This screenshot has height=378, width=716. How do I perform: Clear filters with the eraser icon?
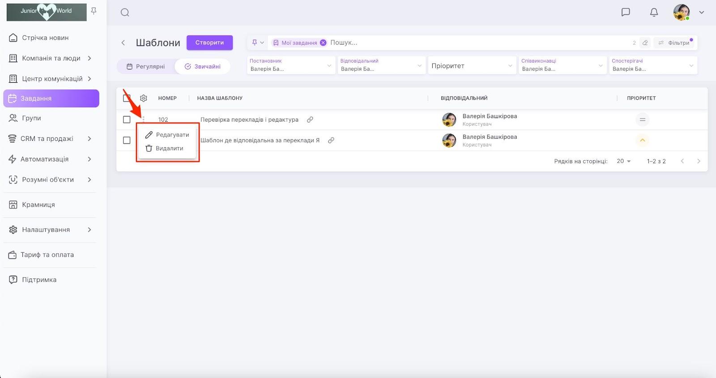tap(645, 43)
